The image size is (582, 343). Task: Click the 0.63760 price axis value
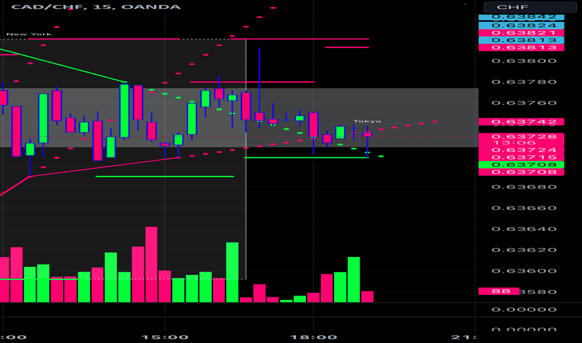point(524,103)
